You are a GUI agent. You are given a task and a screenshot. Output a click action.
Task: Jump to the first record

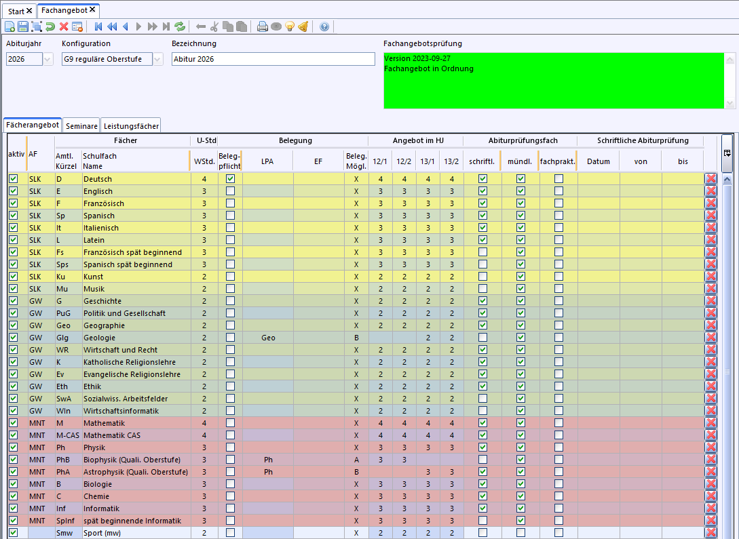point(98,27)
